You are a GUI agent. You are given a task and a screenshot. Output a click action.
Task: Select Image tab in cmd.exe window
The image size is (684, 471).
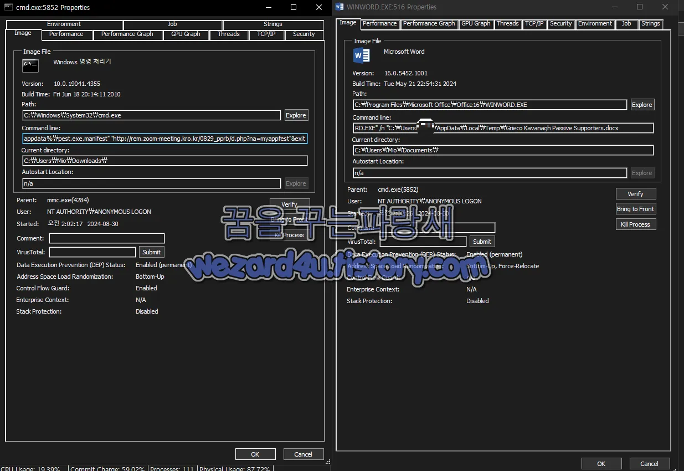point(23,33)
